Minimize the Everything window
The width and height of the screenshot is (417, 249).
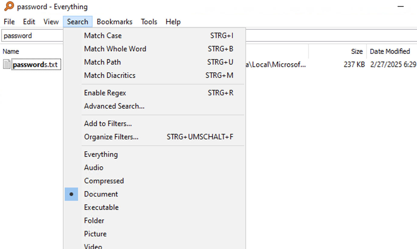[401, 7]
